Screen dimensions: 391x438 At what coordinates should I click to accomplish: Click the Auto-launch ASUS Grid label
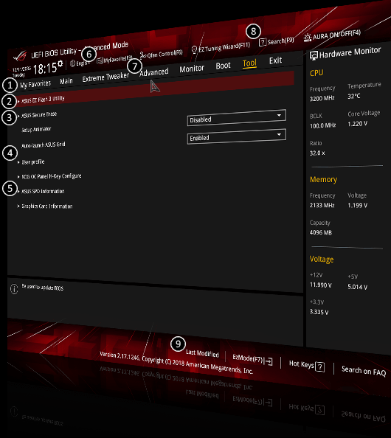44,145
